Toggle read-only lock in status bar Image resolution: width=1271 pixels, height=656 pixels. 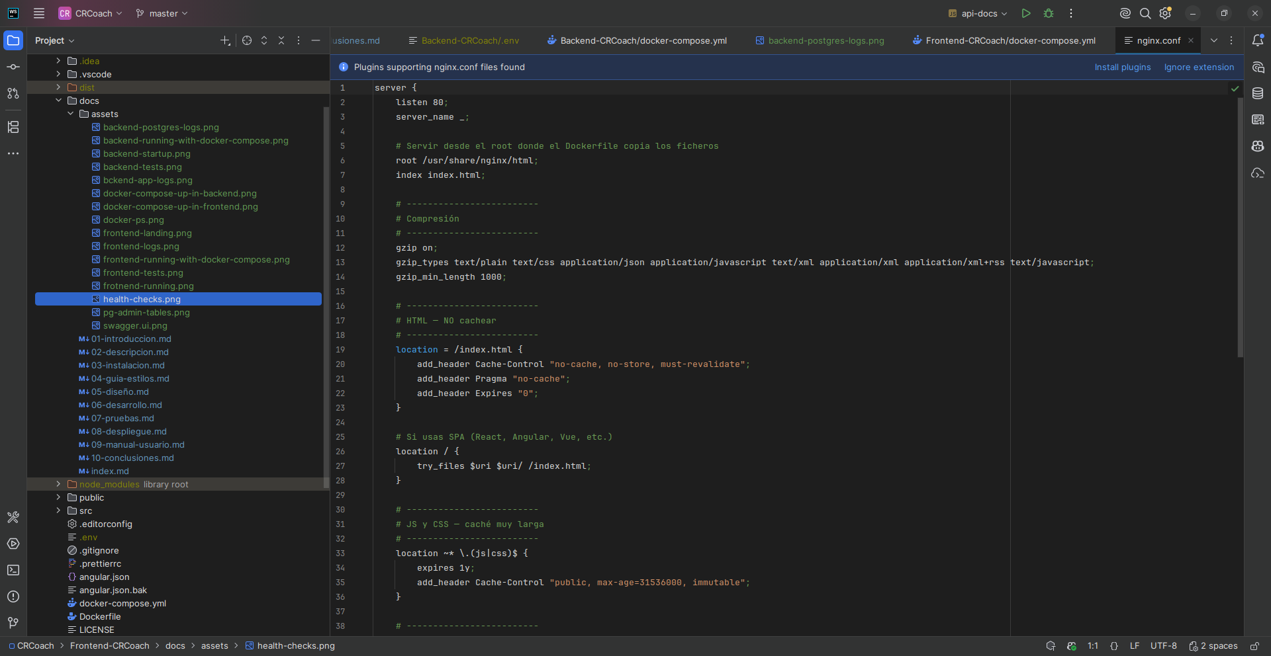1254,646
